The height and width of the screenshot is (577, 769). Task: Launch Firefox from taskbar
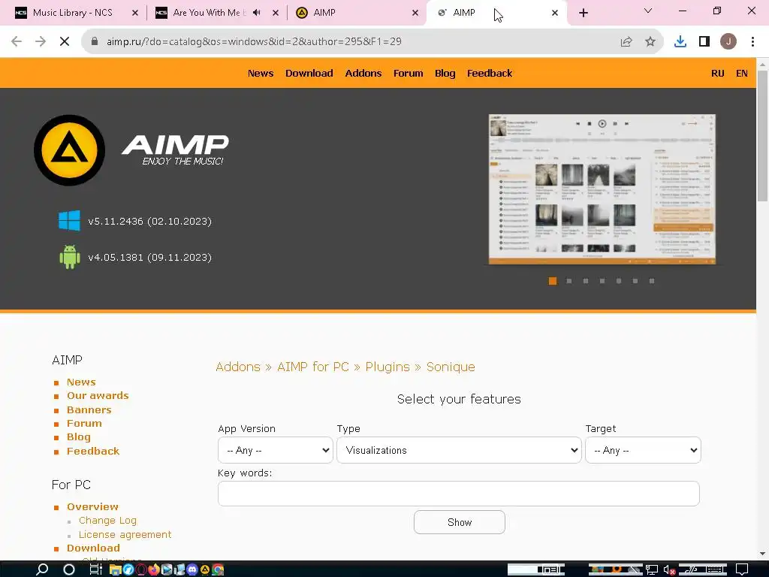153,569
